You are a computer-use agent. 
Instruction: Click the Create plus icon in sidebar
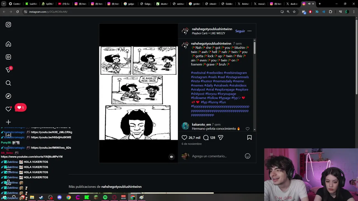8,122
